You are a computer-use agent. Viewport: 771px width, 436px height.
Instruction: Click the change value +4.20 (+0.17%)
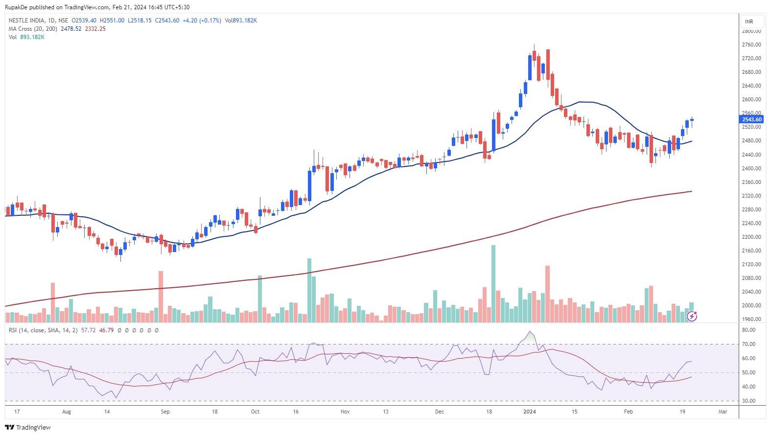click(x=202, y=21)
